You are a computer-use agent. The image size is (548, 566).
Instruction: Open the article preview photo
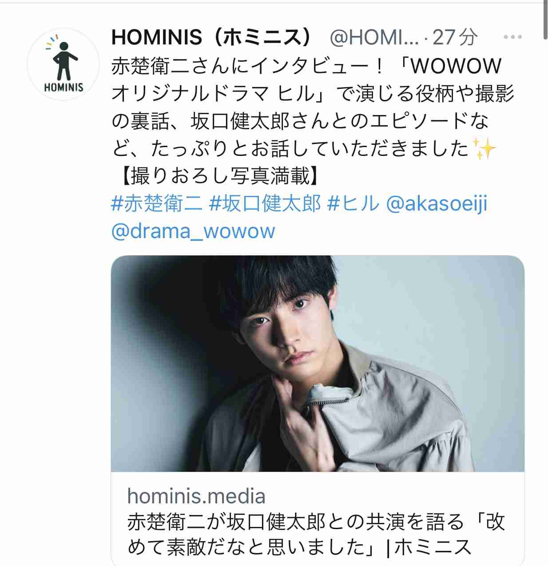point(318,363)
